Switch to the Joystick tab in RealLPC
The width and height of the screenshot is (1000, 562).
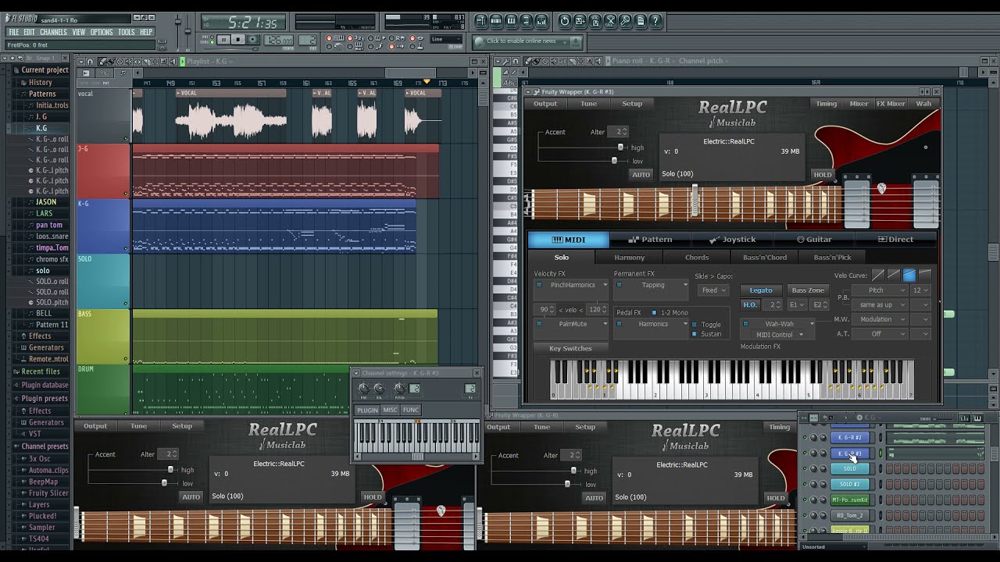pos(733,240)
